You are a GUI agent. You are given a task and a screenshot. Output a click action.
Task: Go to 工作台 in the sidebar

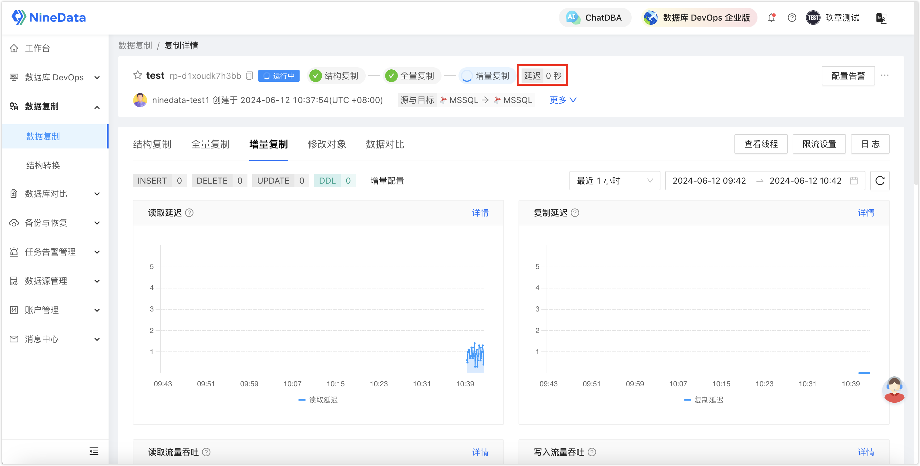tap(55, 48)
